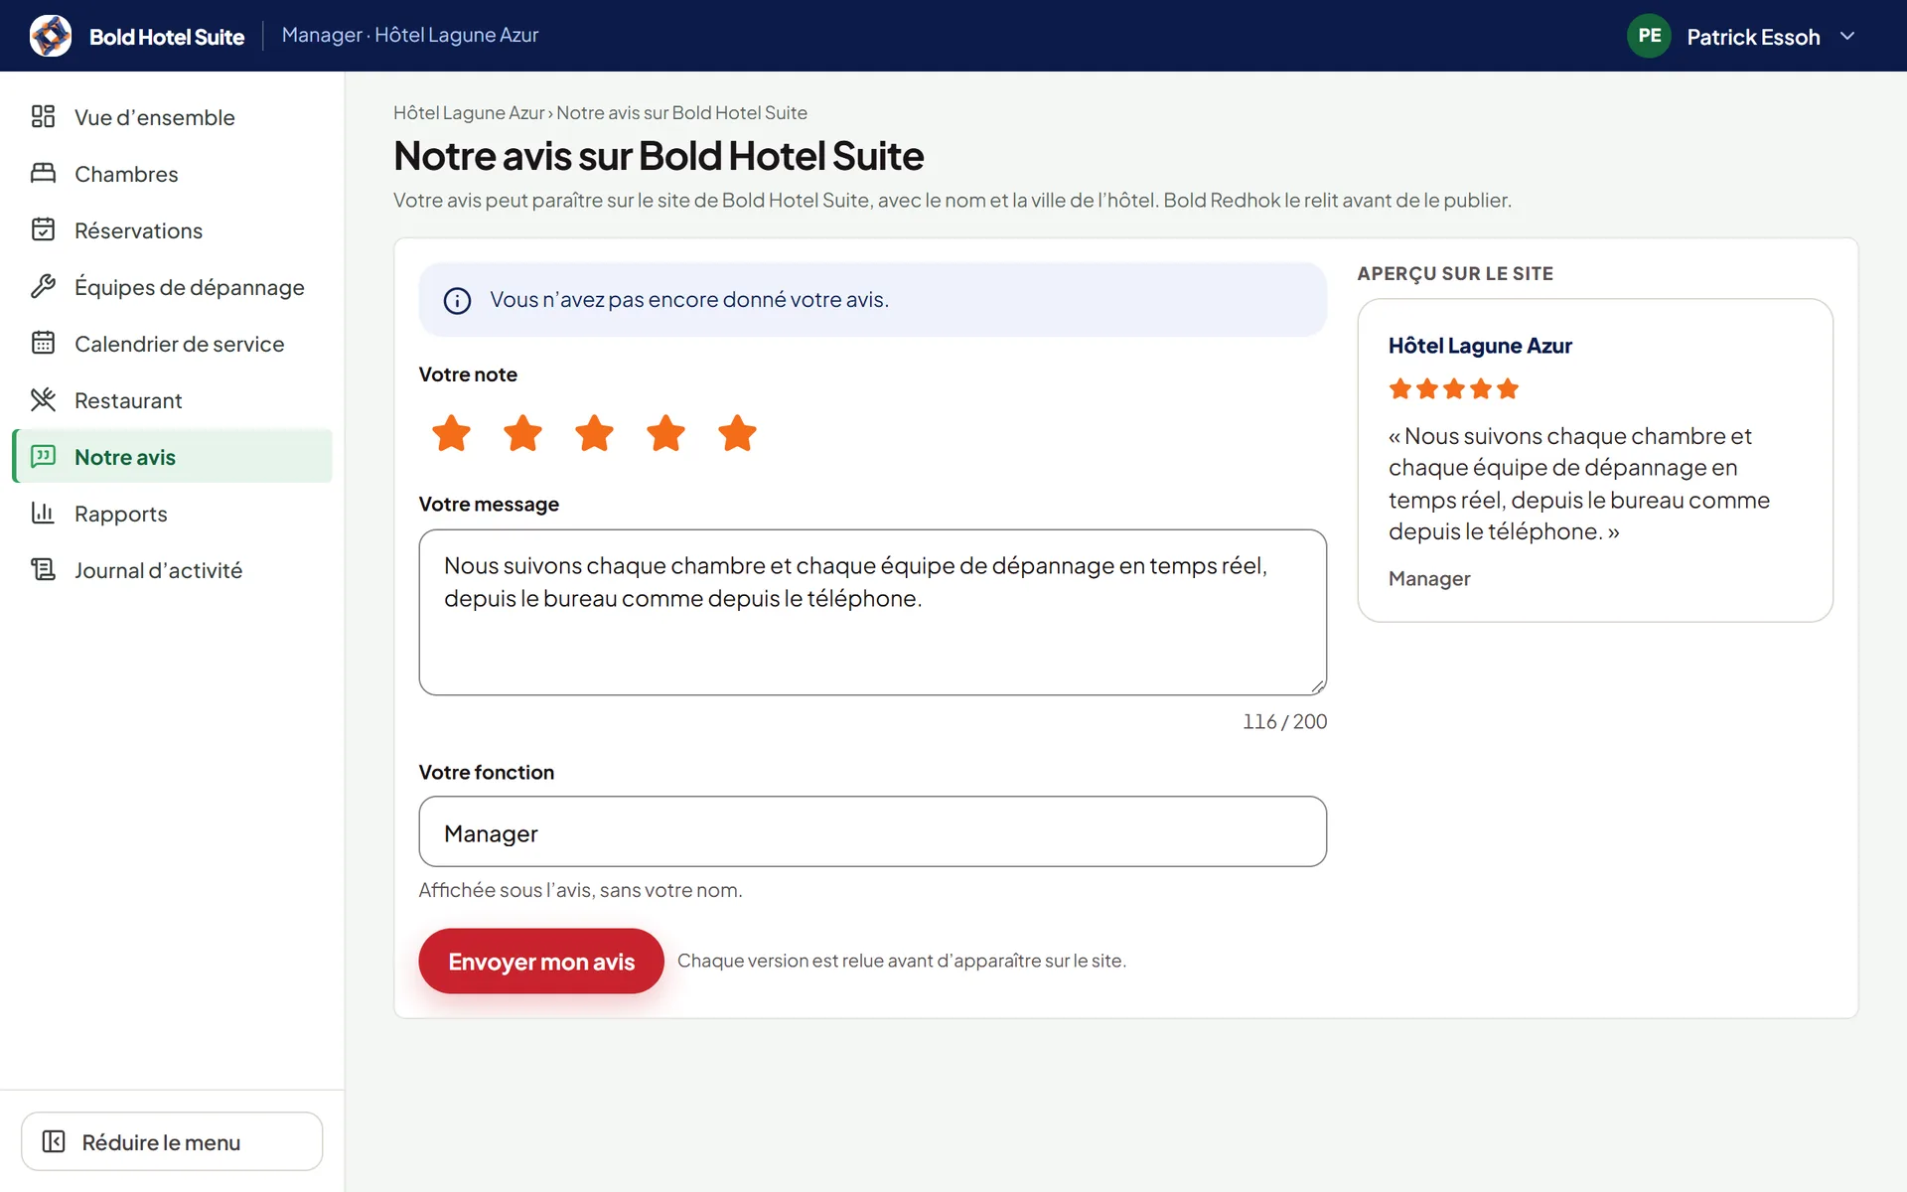Screen dimensions: 1907x1192
Task: Open Réservations from the sidebar
Action: tap(172, 230)
